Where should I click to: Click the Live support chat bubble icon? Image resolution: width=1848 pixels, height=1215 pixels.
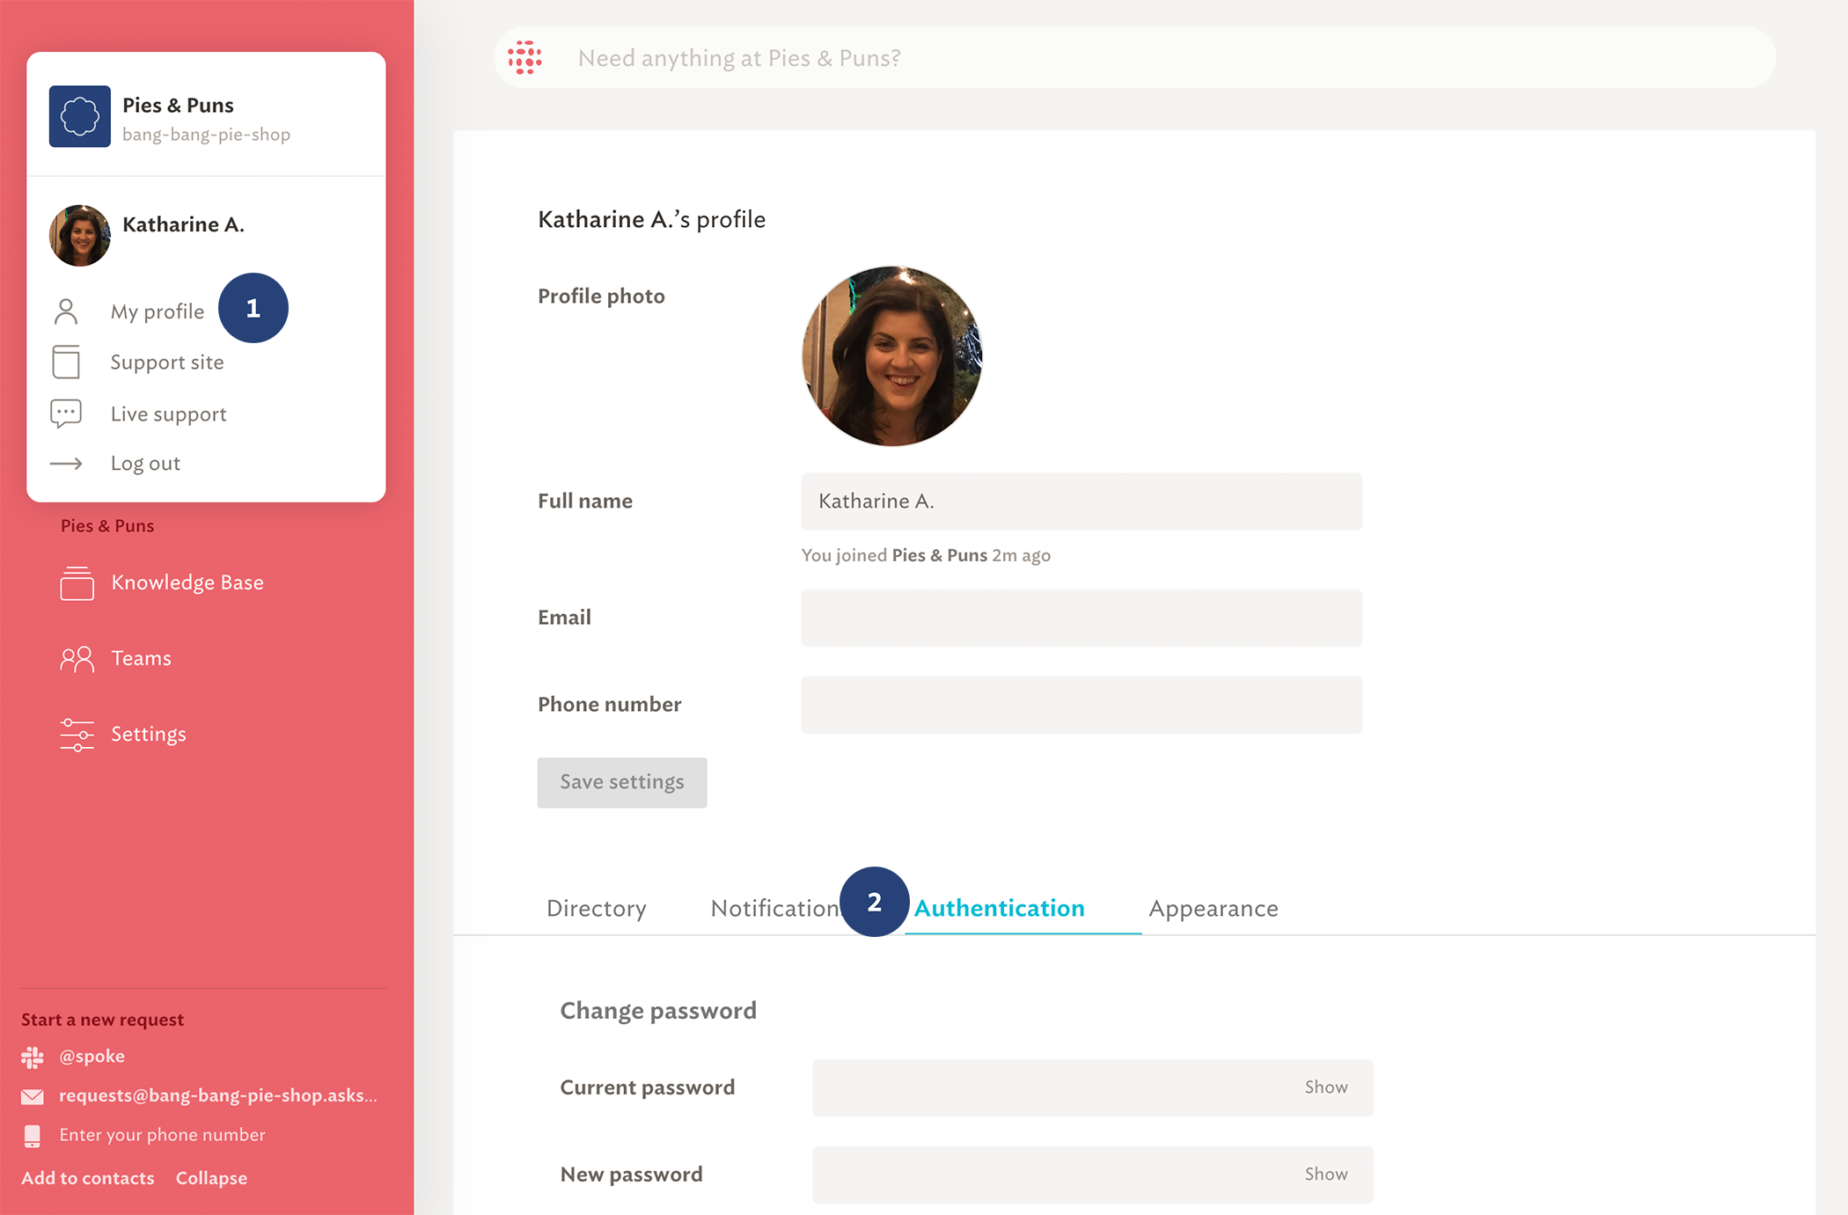tap(66, 414)
